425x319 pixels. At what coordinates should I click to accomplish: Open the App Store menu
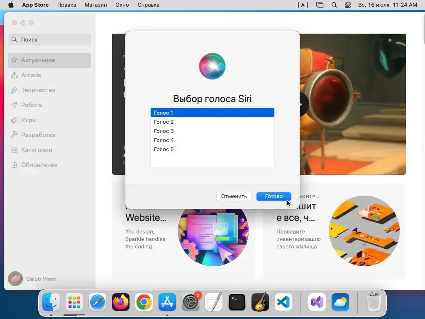[35, 5]
